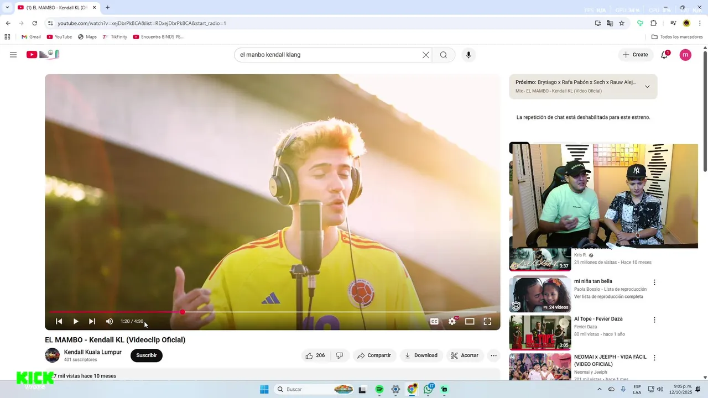
Task: Bookmark this page with the star
Action: pos(622,23)
